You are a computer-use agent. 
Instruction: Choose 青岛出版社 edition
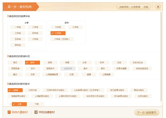point(139,90)
